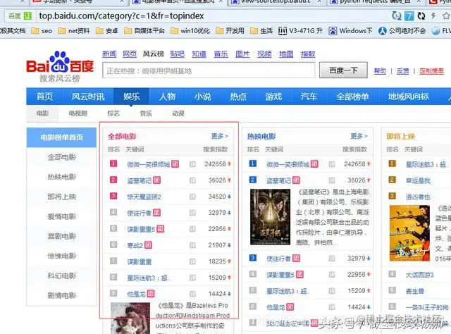Open the 生活 bookmark folder
This screenshot has width=451, height=334.
click(261, 31)
